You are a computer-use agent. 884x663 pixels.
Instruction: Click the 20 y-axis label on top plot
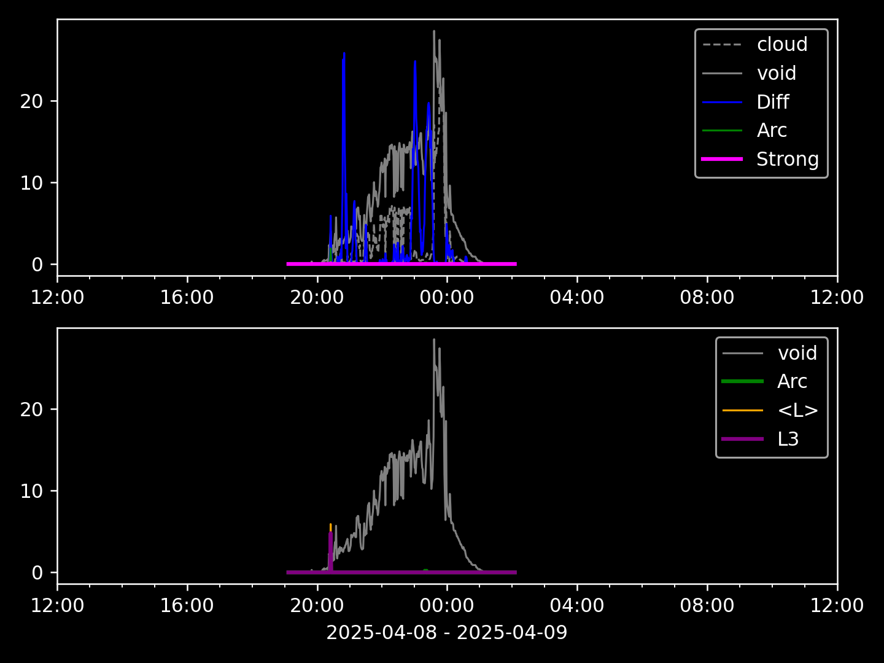[x=31, y=101]
